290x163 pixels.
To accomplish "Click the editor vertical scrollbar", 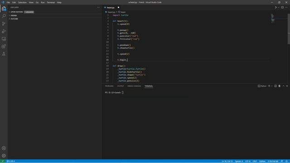I will pos(289,29).
